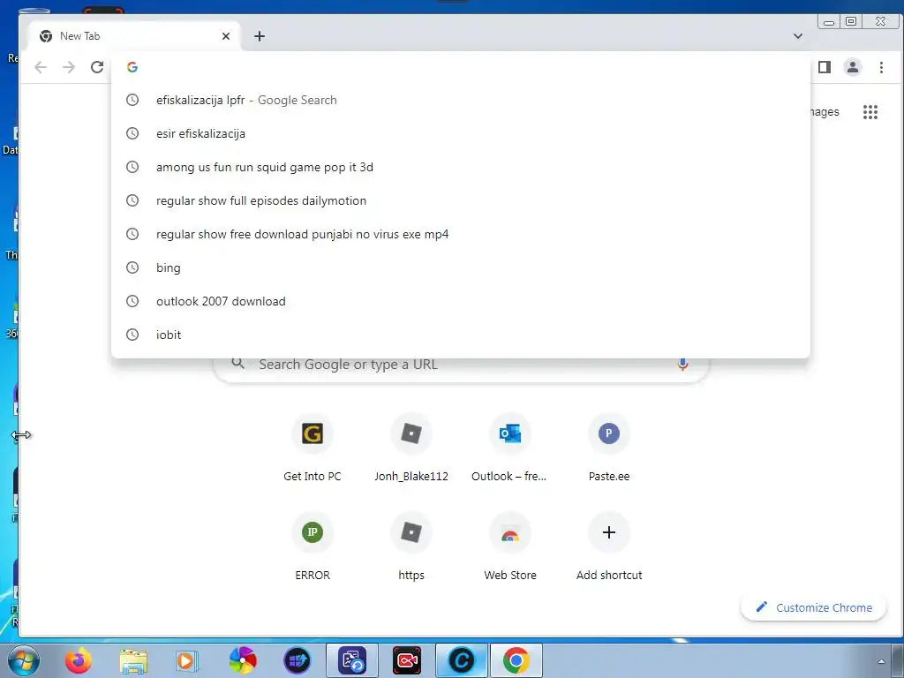Open the colorful pinwheel app in taskbar
This screenshot has width=904, height=678.
point(243,660)
